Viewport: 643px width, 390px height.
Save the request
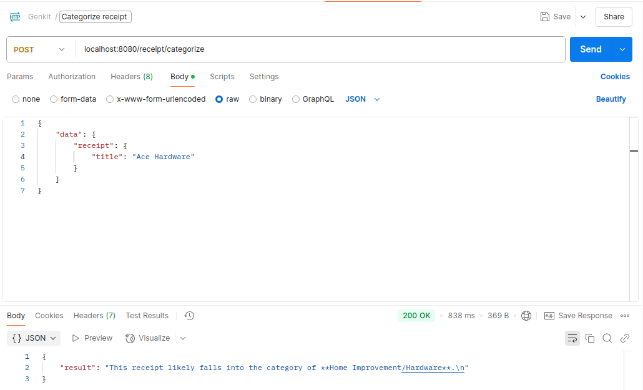click(x=556, y=17)
